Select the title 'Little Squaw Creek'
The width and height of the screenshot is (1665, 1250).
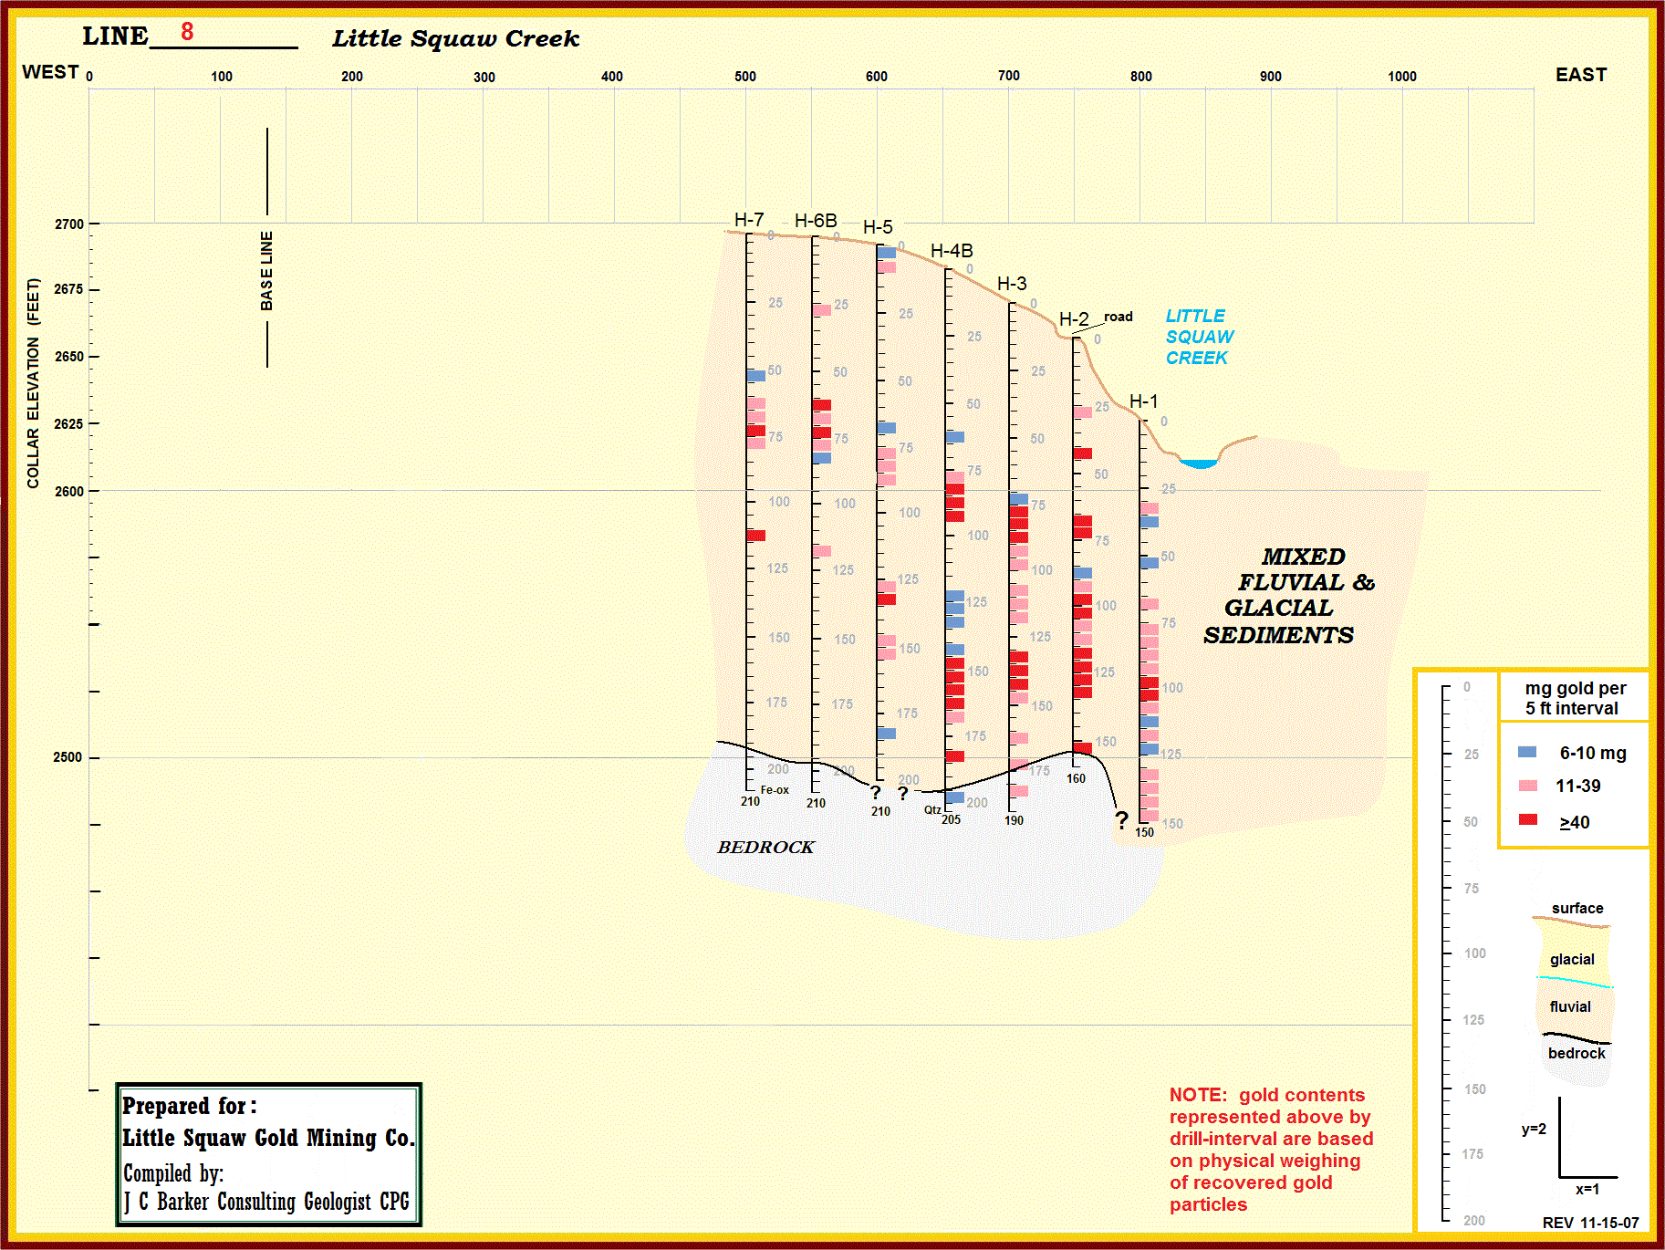[456, 38]
